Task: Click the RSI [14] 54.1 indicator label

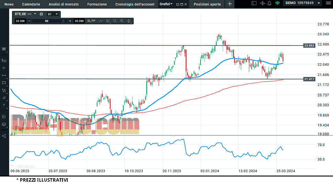Action: (x=26, y=167)
